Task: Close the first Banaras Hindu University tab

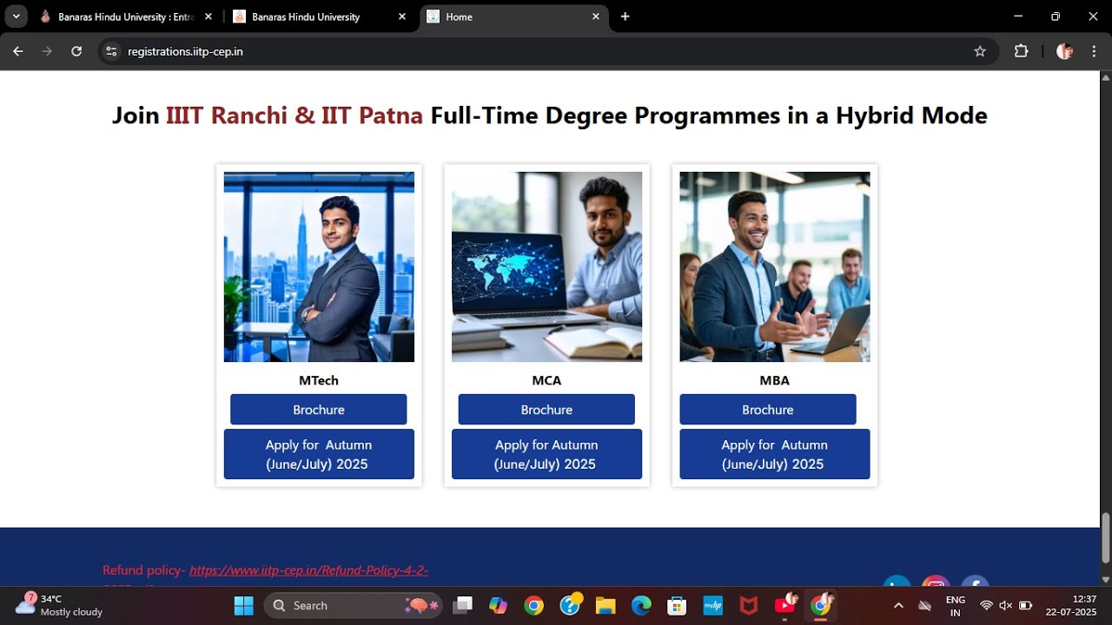Action: (208, 16)
